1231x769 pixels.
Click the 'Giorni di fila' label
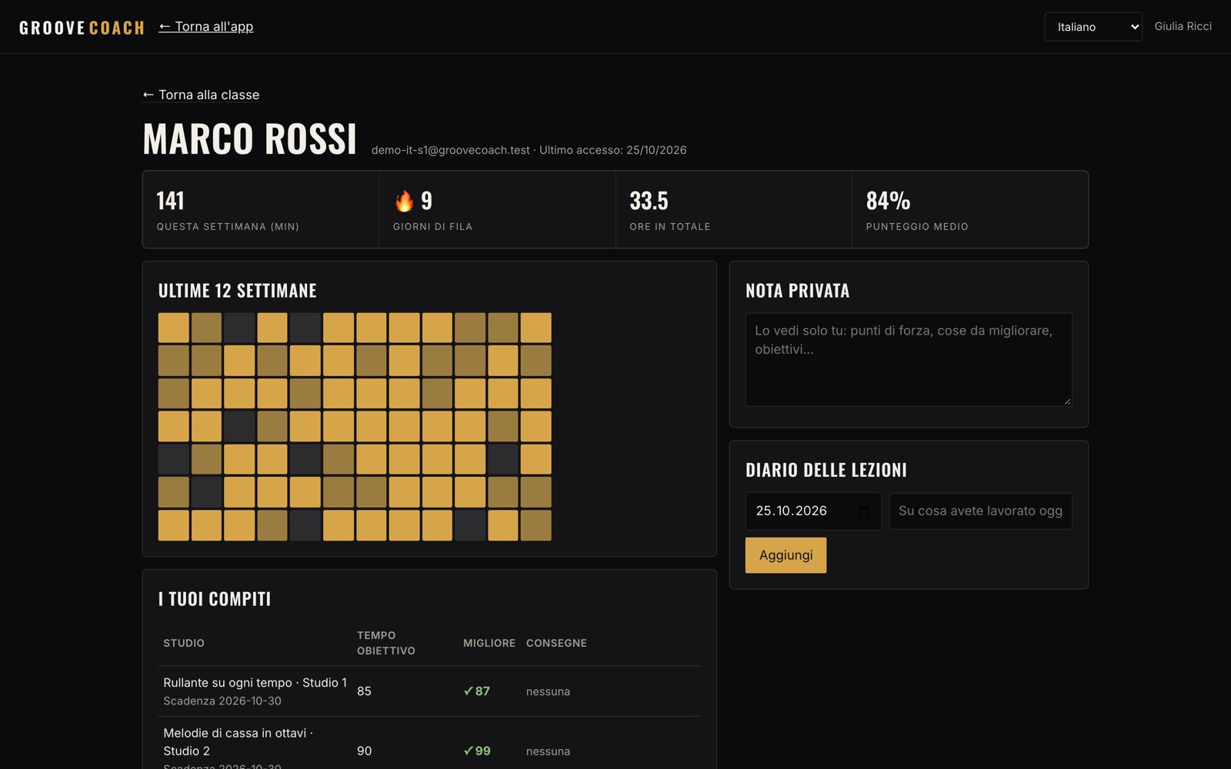coord(432,227)
